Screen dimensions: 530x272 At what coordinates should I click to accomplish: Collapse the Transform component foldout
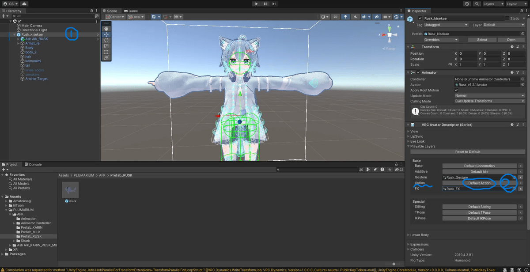click(x=409, y=47)
